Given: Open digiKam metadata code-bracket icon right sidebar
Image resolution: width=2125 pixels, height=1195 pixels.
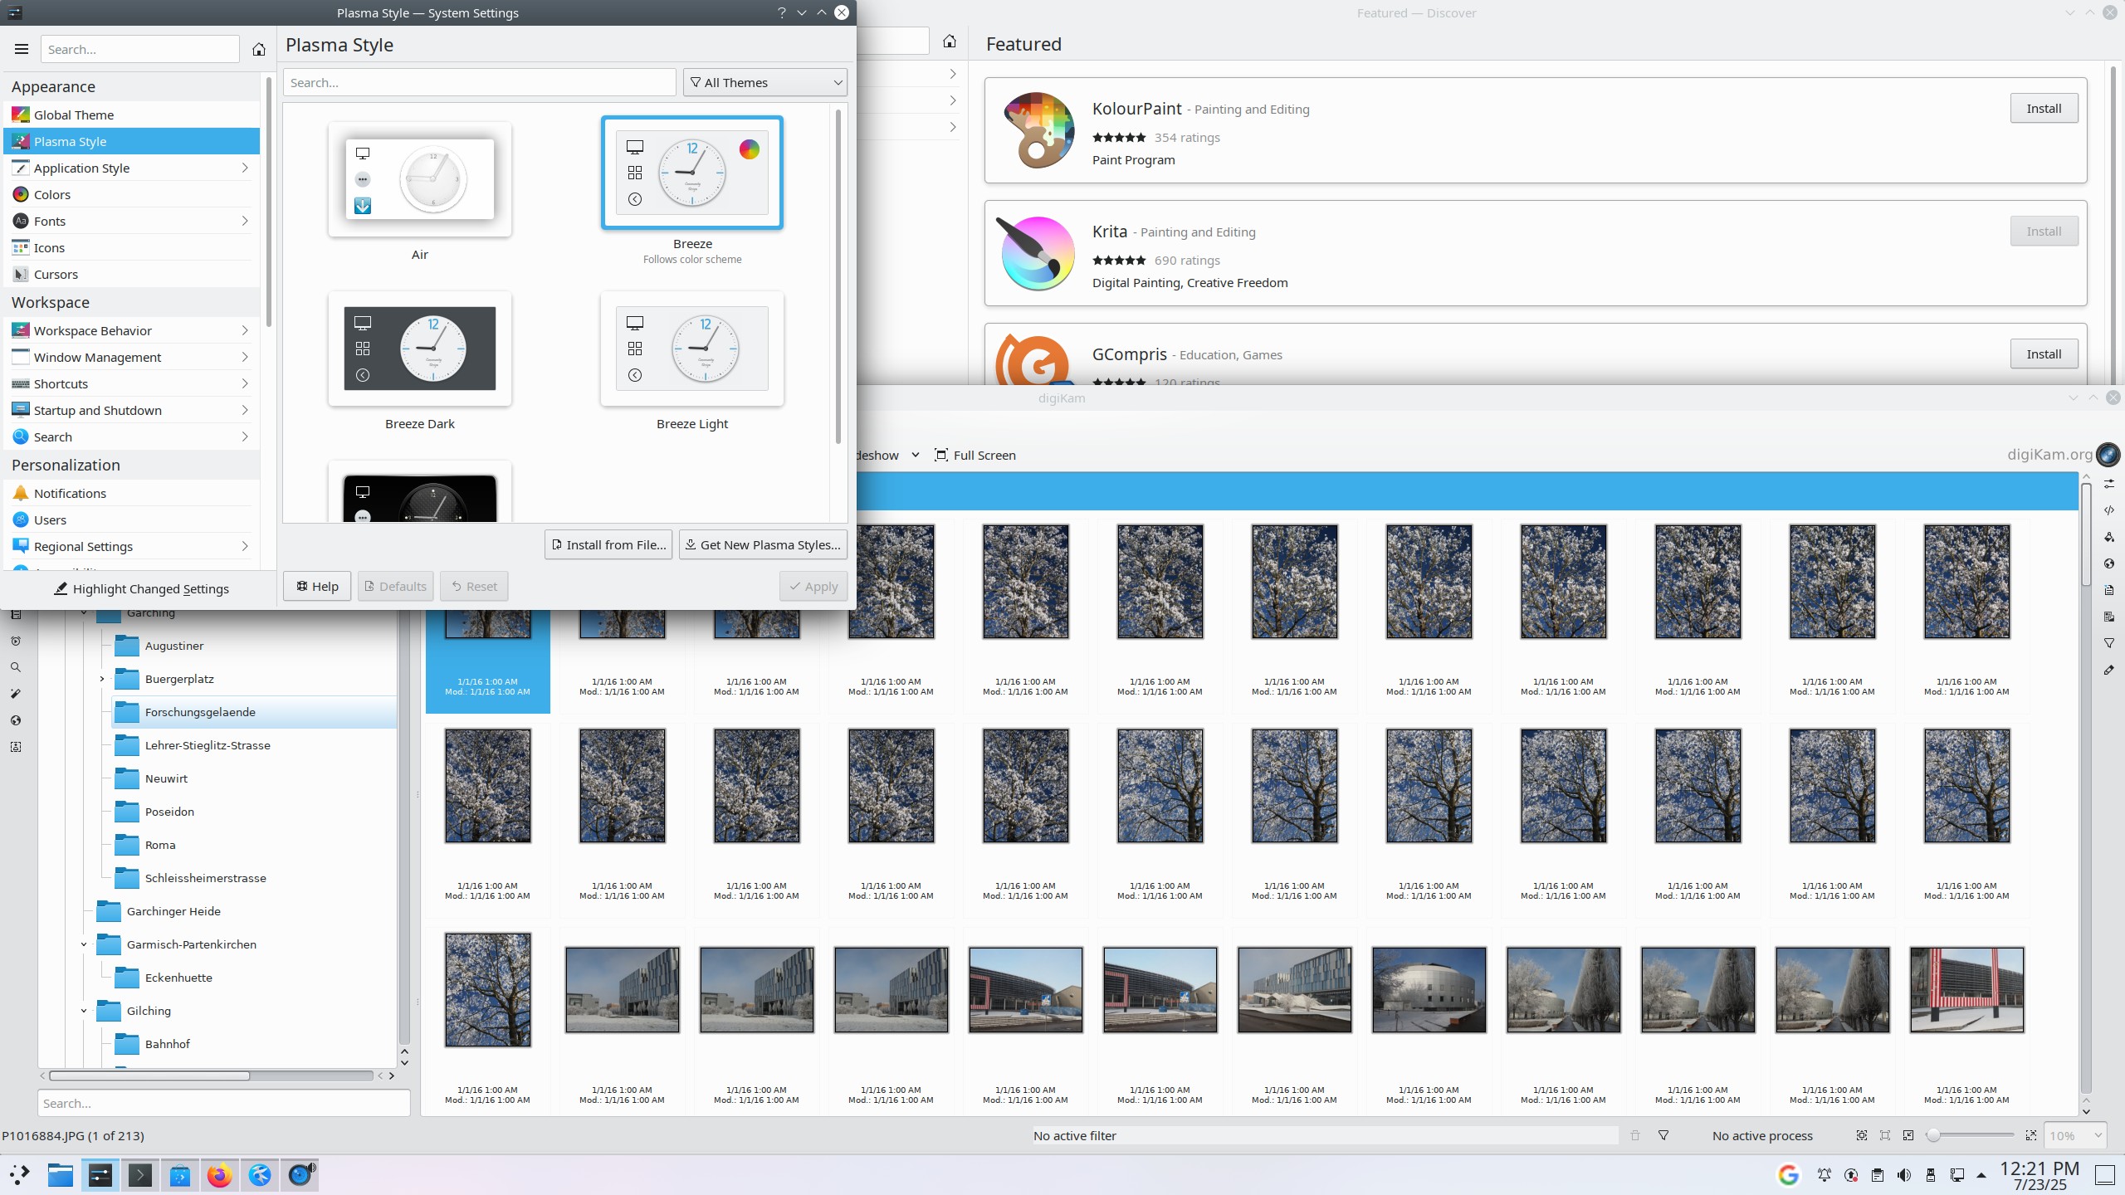Looking at the screenshot, I should pos(2109,510).
